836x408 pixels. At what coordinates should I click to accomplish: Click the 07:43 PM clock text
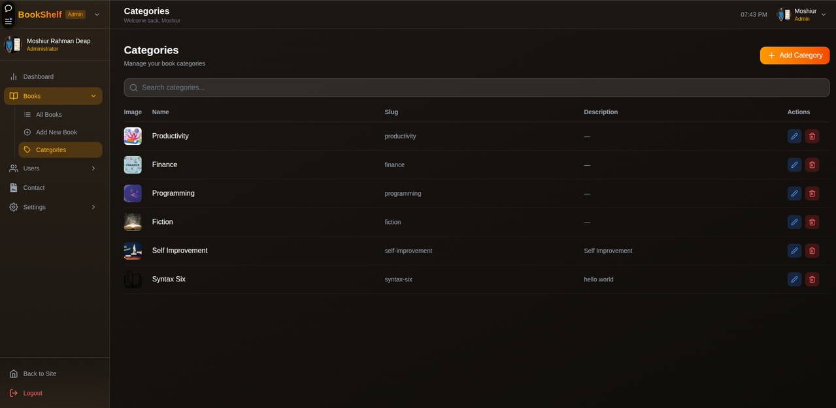pyautogui.click(x=754, y=14)
